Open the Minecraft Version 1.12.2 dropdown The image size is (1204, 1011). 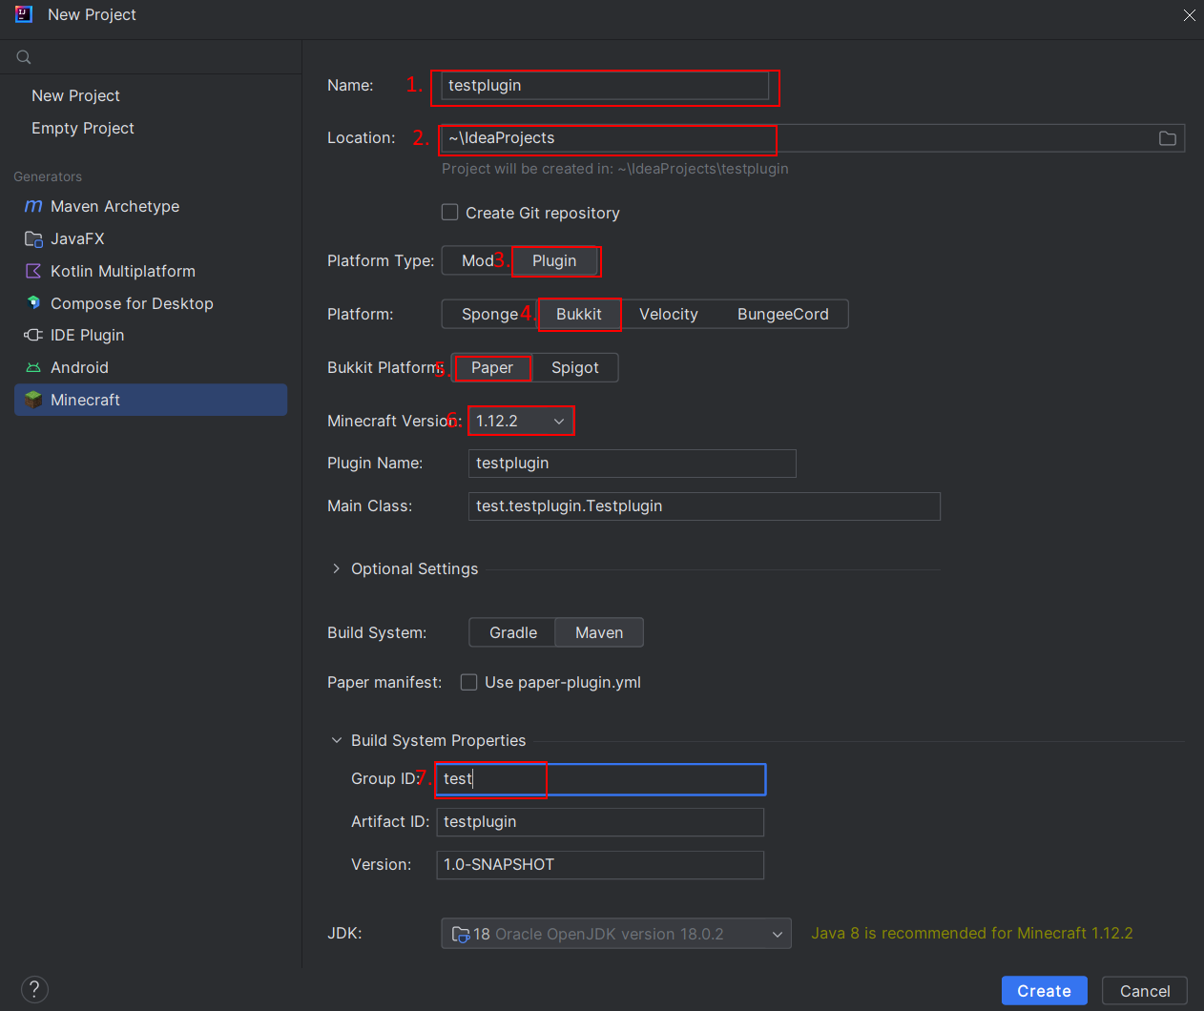coord(521,421)
